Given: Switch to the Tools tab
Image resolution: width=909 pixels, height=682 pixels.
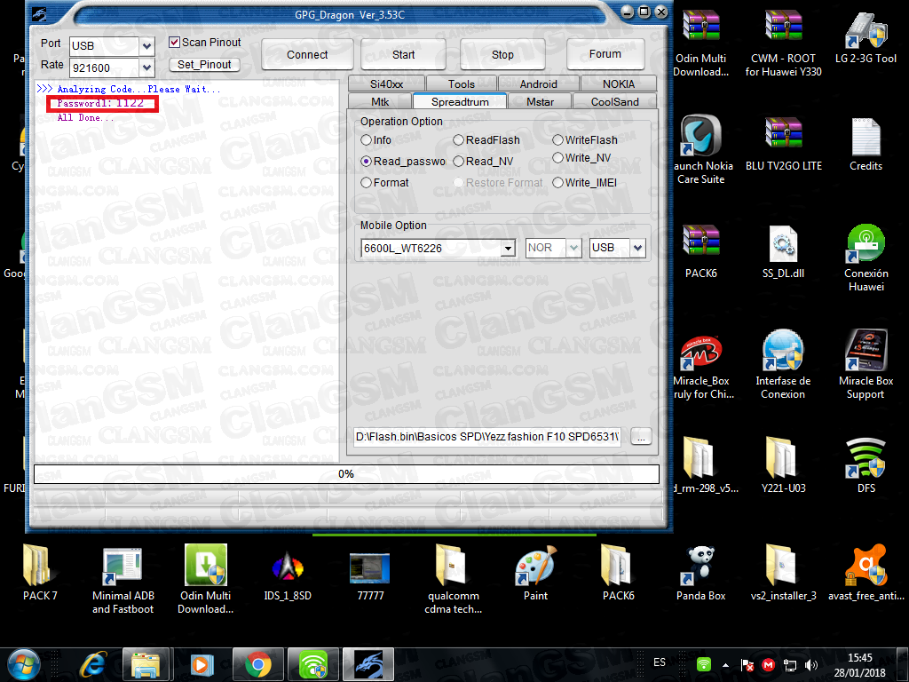Looking at the screenshot, I should tap(462, 84).
